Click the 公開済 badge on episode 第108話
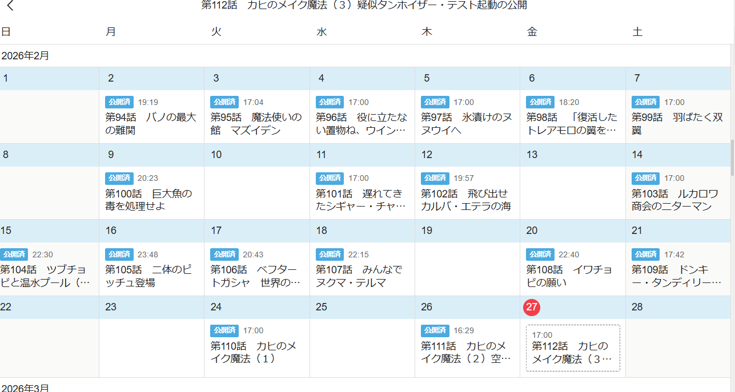This screenshot has height=392, width=735. [540, 254]
